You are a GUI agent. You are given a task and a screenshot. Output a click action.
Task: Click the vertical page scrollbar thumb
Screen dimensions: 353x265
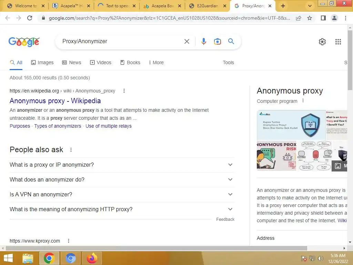click(x=350, y=60)
